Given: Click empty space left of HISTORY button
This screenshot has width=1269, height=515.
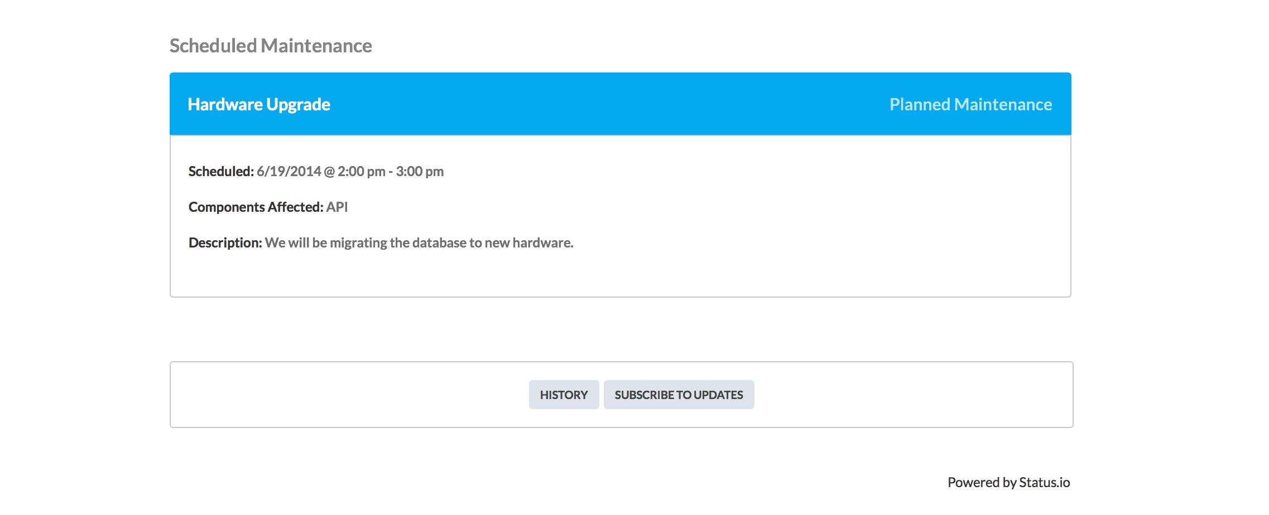Looking at the screenshot, I should click(x=349, y=395).
